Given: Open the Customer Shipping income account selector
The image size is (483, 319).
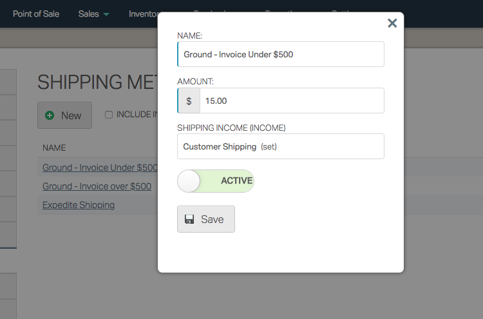Looking at the screenshot, I should click(x=281, y=146).
